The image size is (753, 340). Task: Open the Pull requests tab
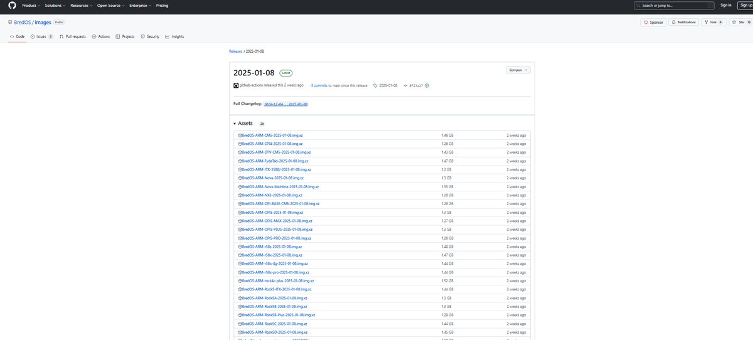[x=72, y=36]
